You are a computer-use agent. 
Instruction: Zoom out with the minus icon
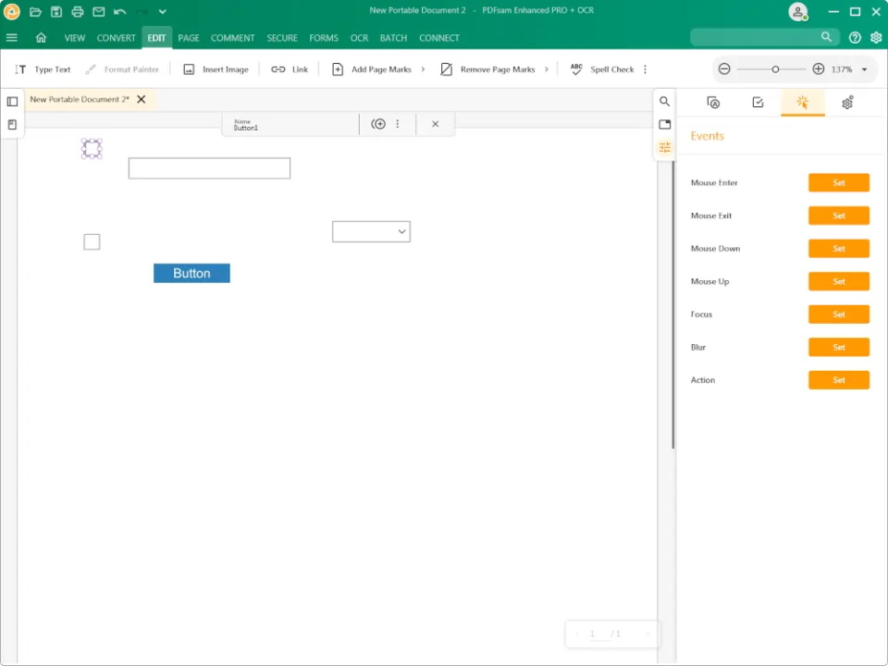[724, 69]
